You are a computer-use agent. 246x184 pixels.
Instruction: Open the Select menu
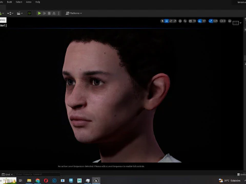pyautogui.click(x=19, y=2)
